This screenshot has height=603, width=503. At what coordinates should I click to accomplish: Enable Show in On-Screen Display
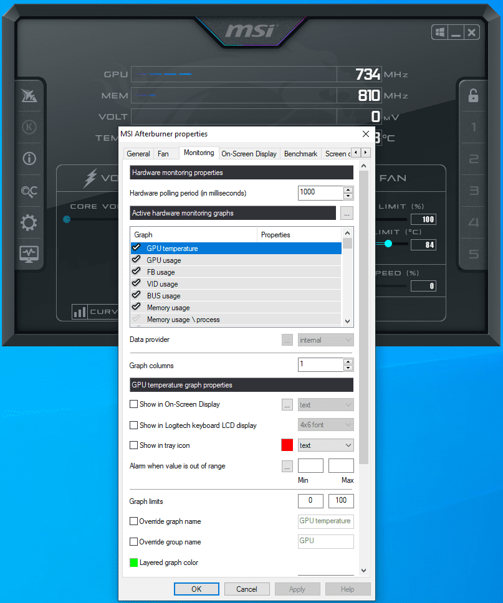133,404
